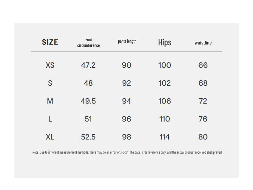Viewport: 253px width, 190px height.
Task: Click the pants length header
Action: pos(127,41)
